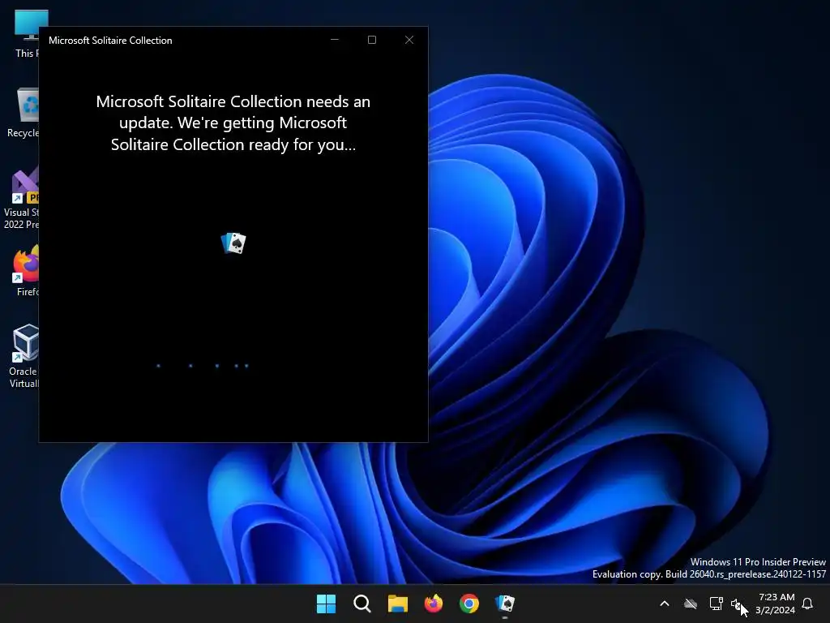Open the notification bell

[808, 604]
